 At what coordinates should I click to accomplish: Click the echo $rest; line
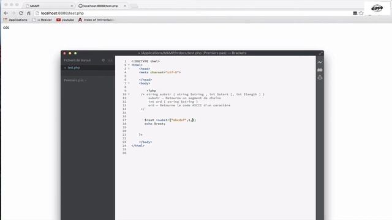tap(155, 123)
